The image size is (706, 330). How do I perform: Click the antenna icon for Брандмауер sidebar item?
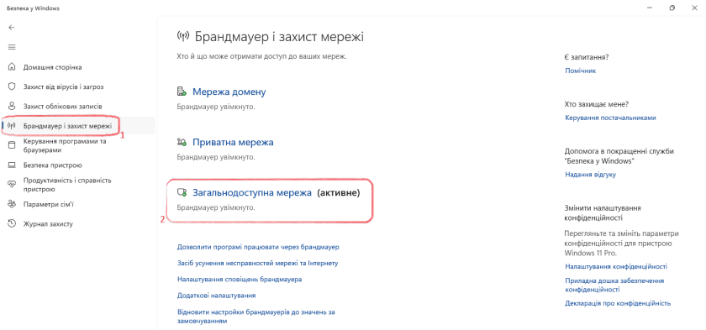(x=12, y=126)
